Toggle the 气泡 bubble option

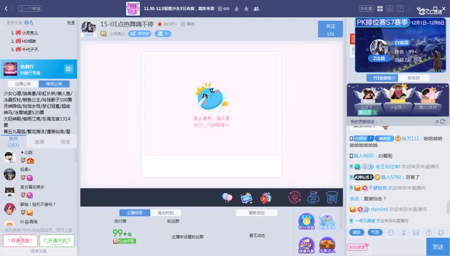click(375, 233)
